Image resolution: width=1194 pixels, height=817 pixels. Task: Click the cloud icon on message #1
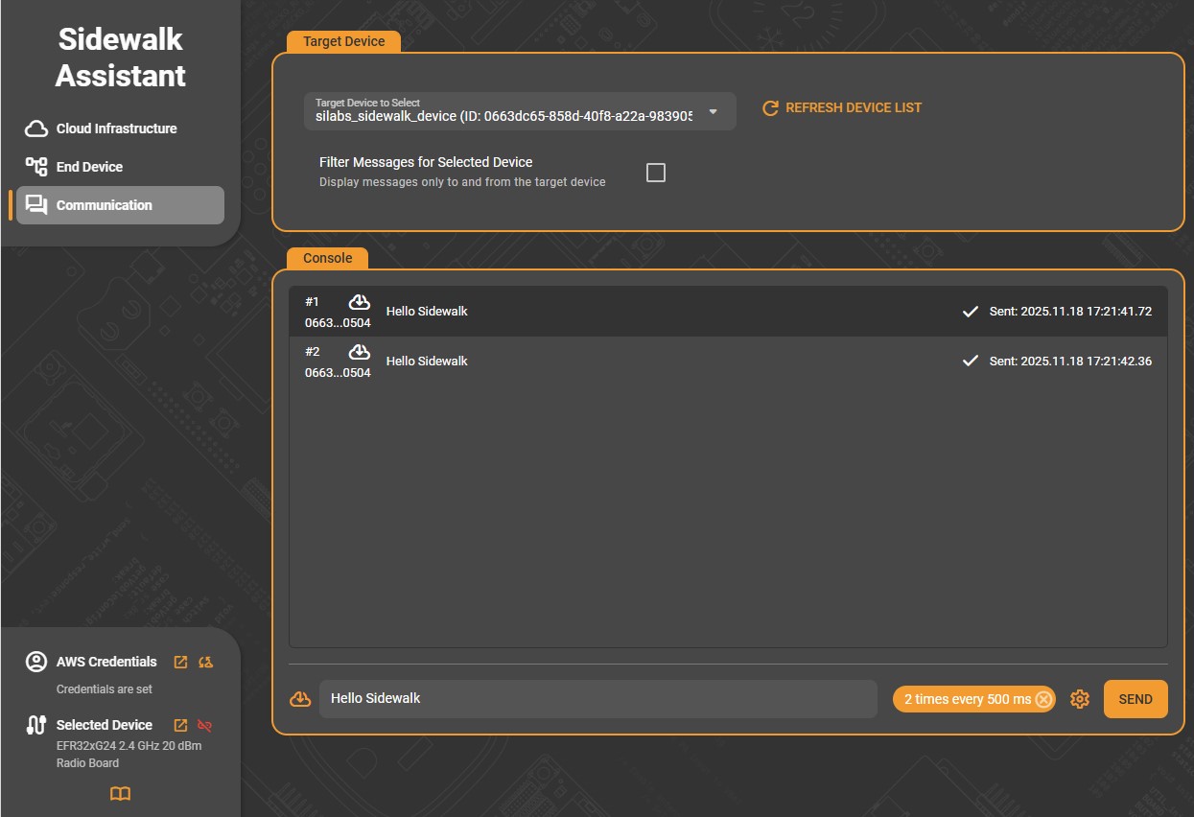click(x=360, y=303)
